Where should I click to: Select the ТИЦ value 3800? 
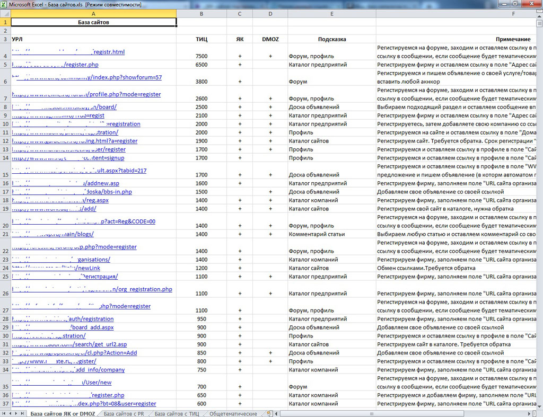(x=202, y=77)
